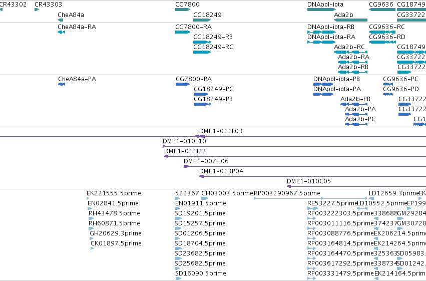Screen dimensions: 426x281
Task: Open EST SD16090.5prime
Action: (201, 273)
